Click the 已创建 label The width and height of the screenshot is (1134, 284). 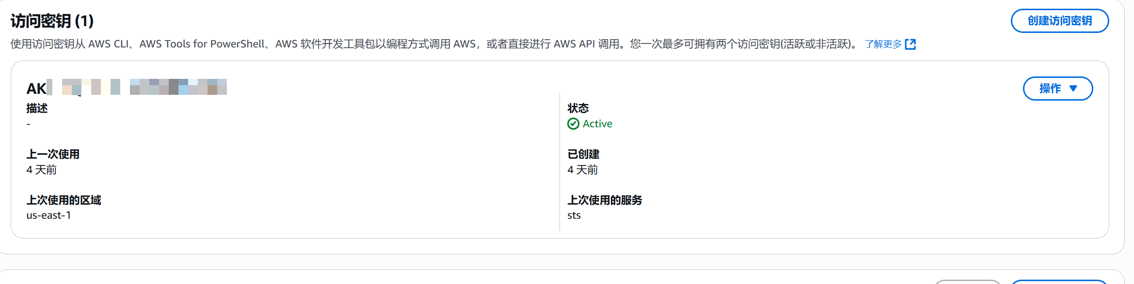tap(583, 154)
